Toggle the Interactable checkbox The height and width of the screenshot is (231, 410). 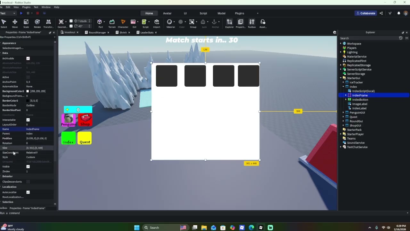click(x=28, y=120)
